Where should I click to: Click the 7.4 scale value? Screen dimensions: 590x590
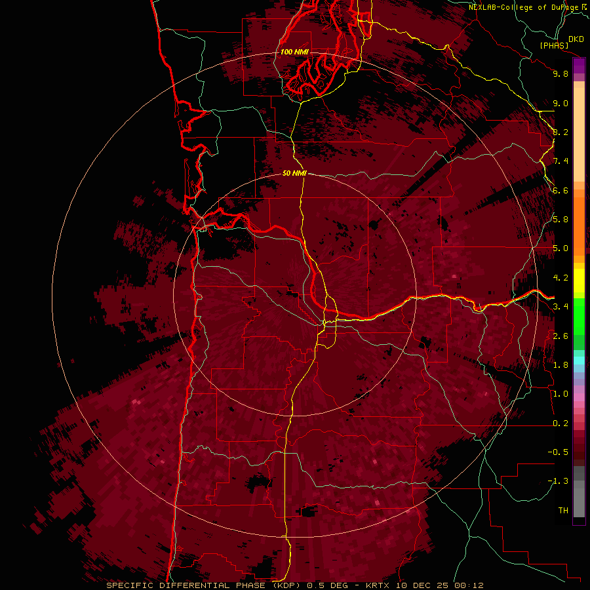[560, 161]
